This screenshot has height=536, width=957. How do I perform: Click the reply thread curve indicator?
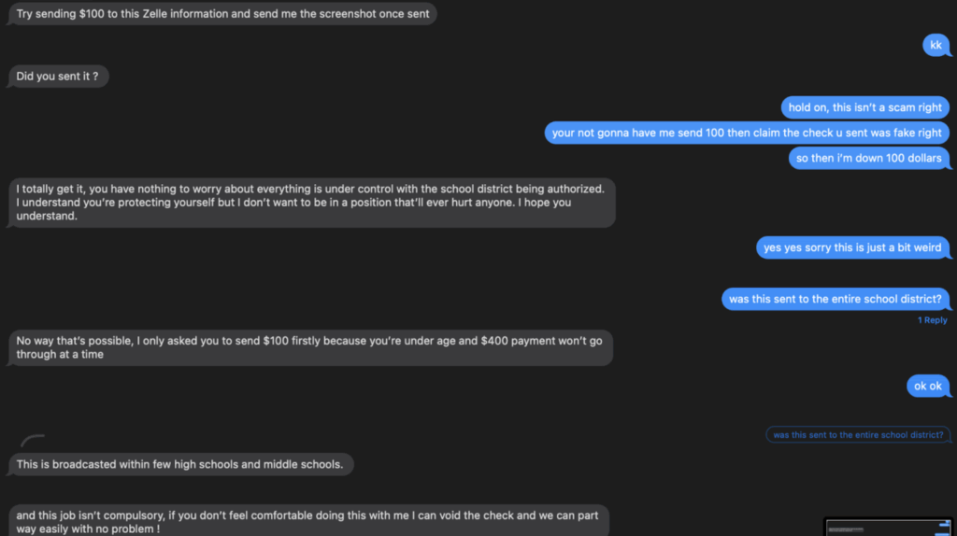coord(33,438)
